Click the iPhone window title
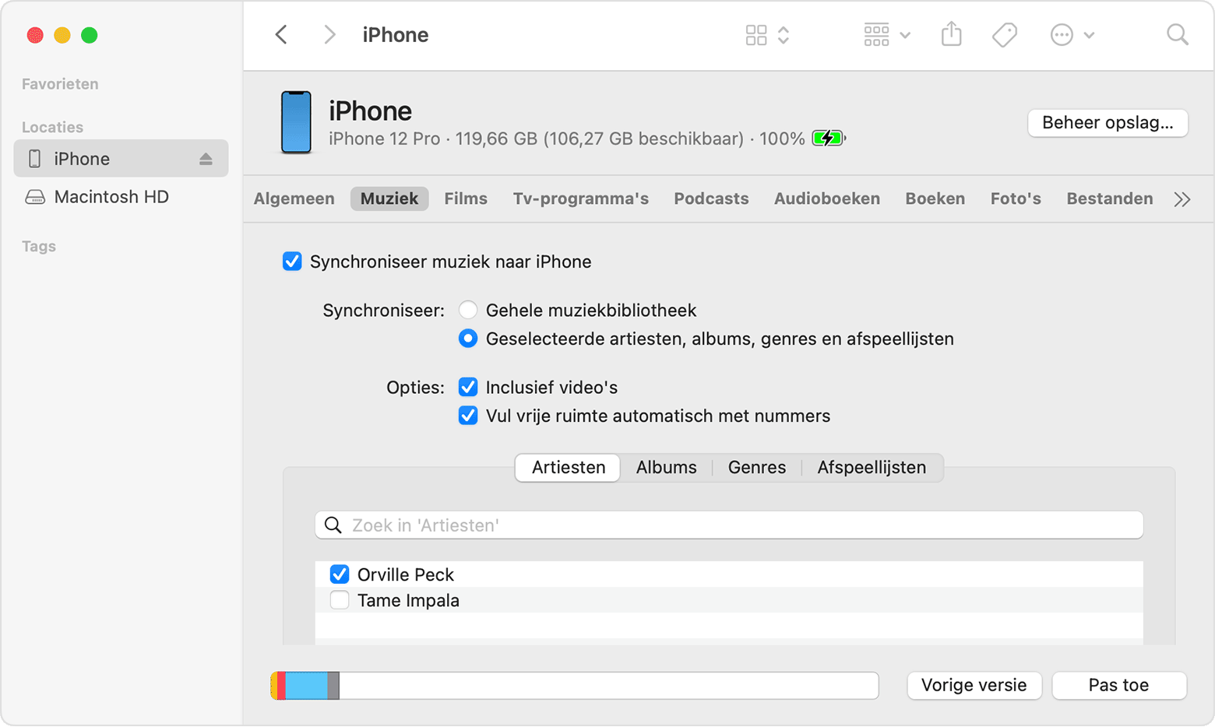This screenshot has width=1215, height=727. [x=396, y=35]
